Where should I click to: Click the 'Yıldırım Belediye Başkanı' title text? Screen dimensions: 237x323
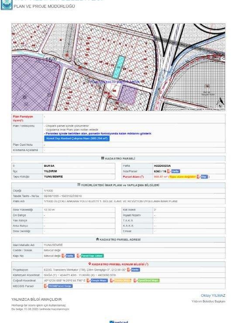pos(209,302)
